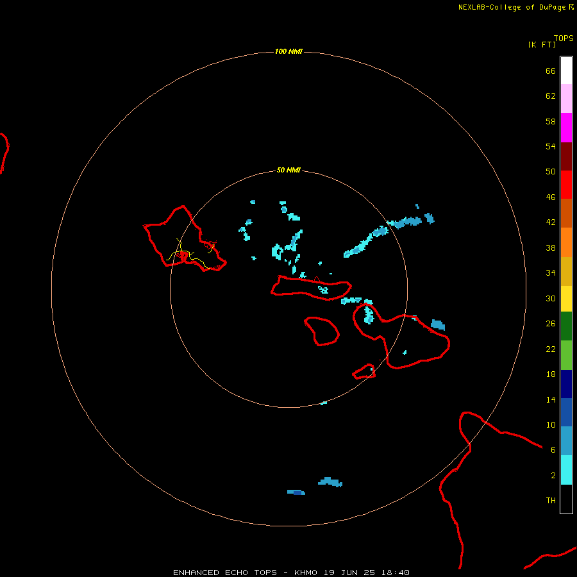Click the '50' legend value on scale
577x577 pixels.
pos(551,171)
